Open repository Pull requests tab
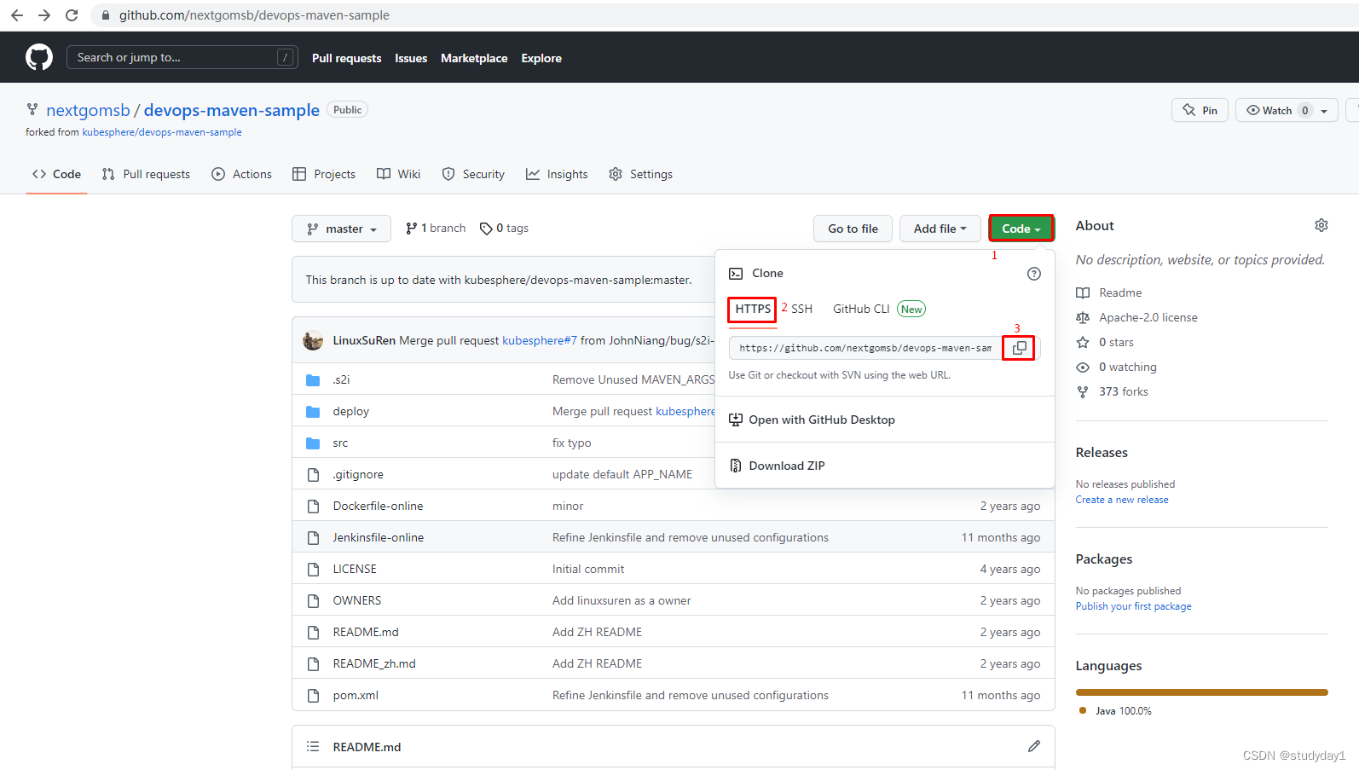The width and height of the screenshot is (1359, 770). [x=146, y=174]
